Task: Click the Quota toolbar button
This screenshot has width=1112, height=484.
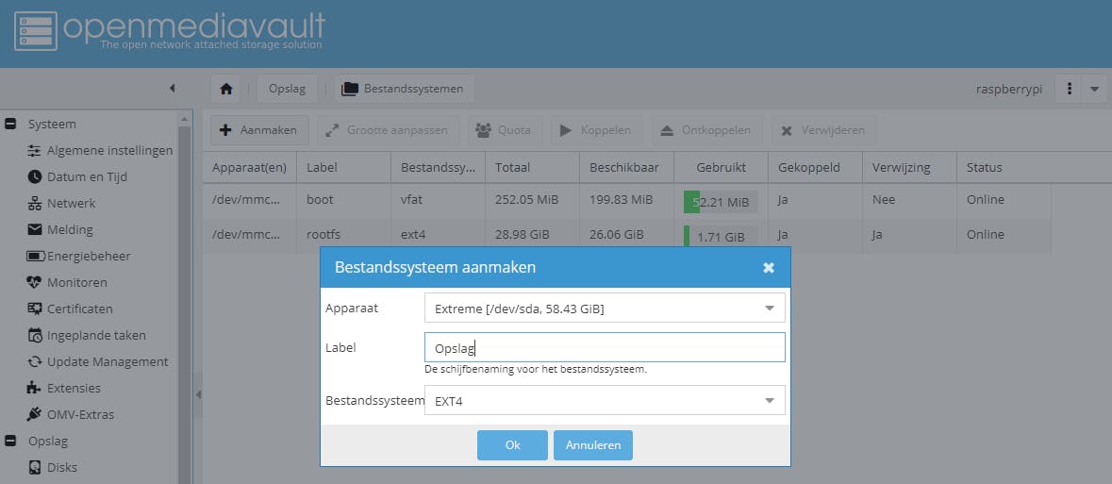Action: point(505,130)
